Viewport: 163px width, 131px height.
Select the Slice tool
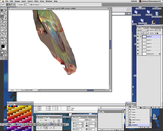tap(5, 19)
